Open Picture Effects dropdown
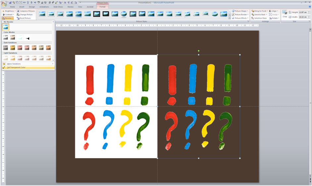This screenshot has height=186, width=312. pyautogui.click(x=240, y=18)
